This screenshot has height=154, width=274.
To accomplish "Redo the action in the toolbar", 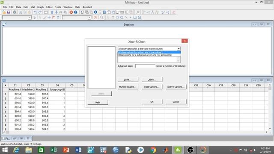I will click(40, 12).
